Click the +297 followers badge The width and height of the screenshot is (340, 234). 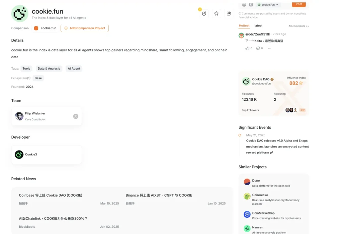tap(302, 110)
